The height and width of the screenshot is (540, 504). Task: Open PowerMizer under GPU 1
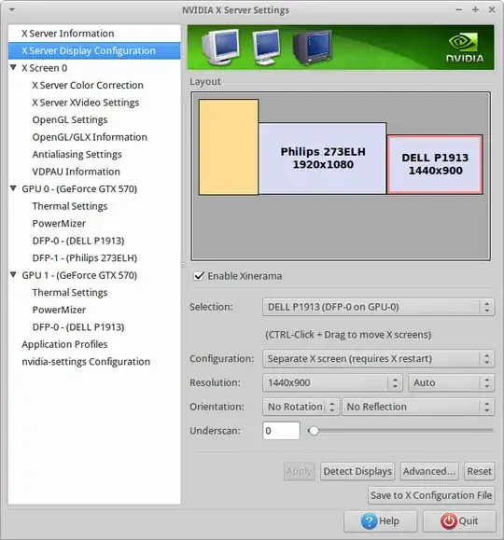point(59,310)
